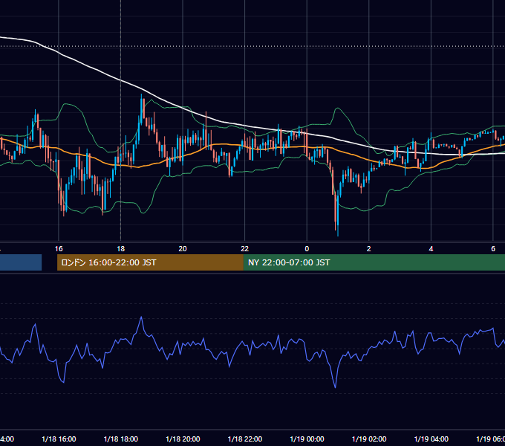Click the 1/19 02:00 date label
The width and height of the screenshot is (505, 446).
(x=369, y=439)
